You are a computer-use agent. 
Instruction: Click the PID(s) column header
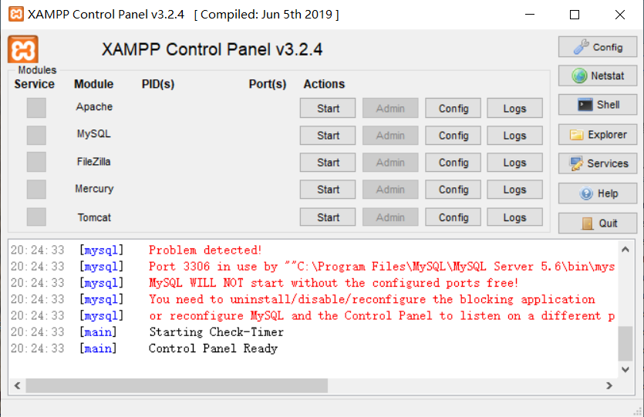coord(158,84)
